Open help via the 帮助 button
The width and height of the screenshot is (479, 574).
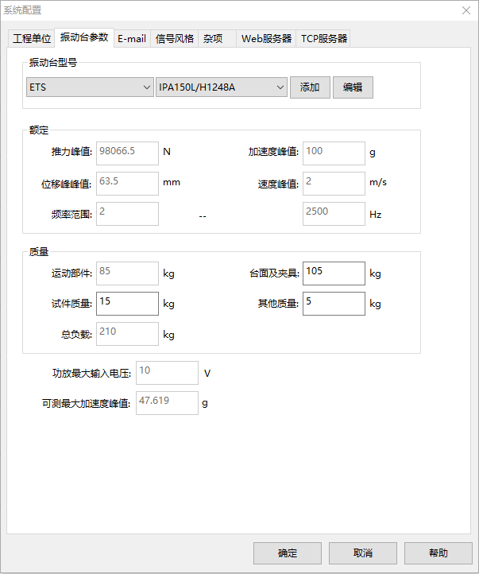[438, 553]
